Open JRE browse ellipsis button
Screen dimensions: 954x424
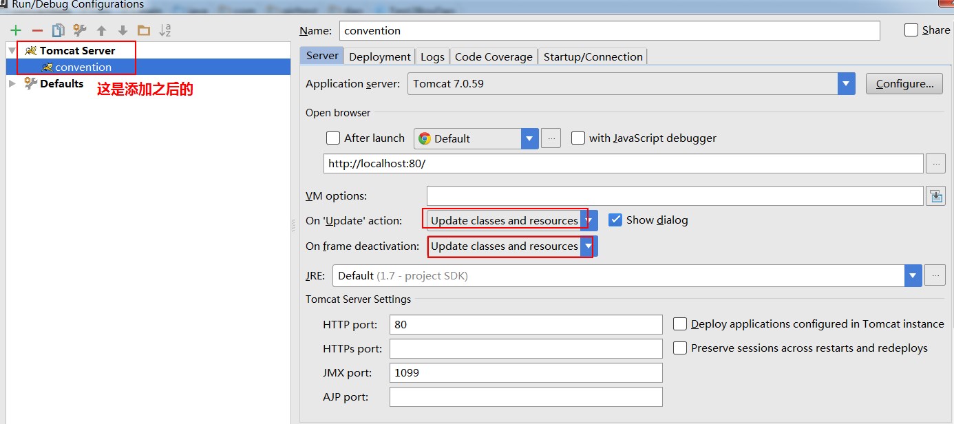point(935,275)
